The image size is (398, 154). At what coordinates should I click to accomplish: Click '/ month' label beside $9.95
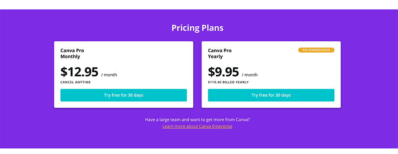pos(250,75)
